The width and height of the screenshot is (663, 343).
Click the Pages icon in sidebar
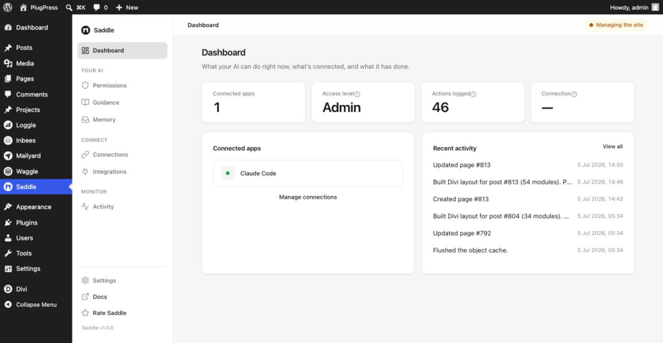coord(8,79)
